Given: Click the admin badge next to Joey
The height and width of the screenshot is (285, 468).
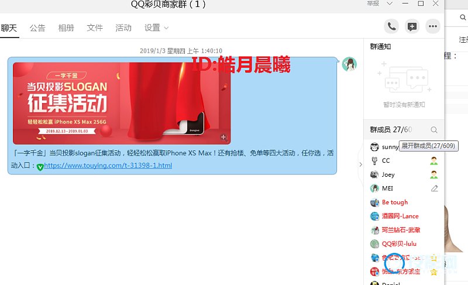Looking at the screenshot, I should pos(433,174).
